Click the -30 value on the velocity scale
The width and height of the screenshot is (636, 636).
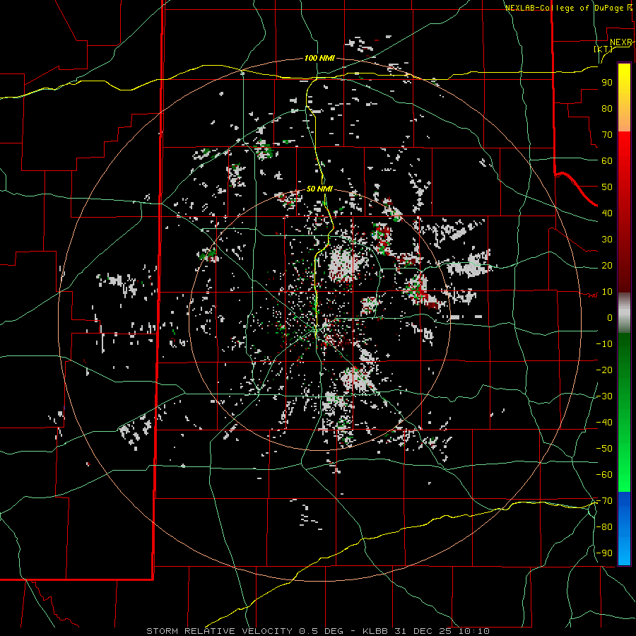point(604,396)
